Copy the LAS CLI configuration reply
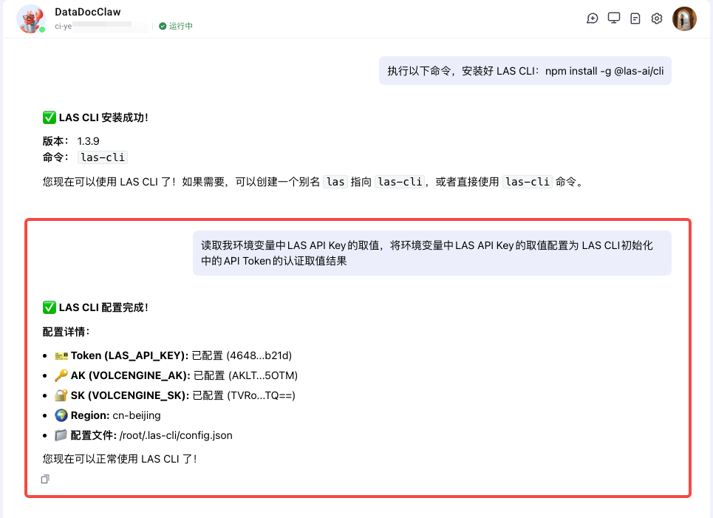Viewport: 713px width, 518px height. pos(45,479)
